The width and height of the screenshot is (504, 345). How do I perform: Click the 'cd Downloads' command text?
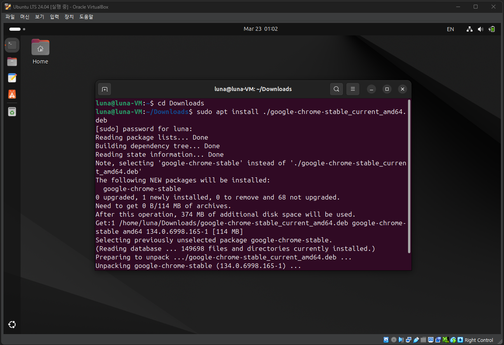point(181,103)
